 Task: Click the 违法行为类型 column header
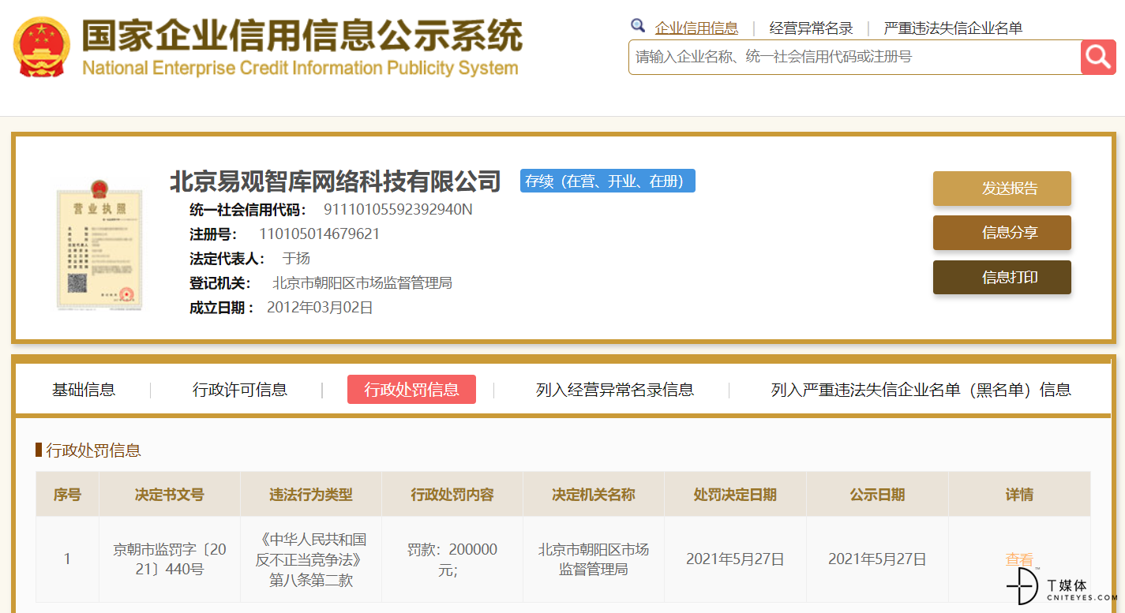pyautogui.click(x=311, y=495)
